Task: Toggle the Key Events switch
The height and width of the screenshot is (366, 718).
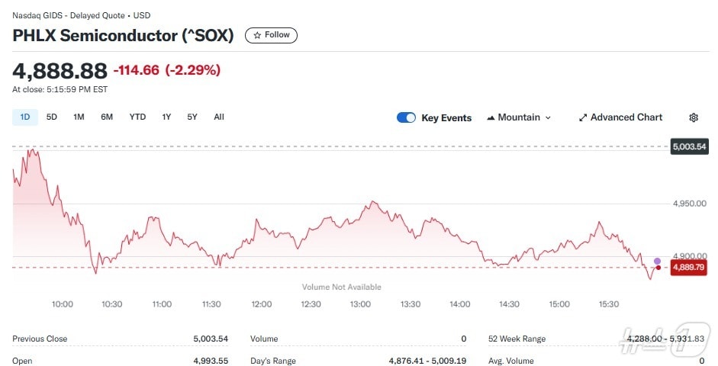Action: 406,117
